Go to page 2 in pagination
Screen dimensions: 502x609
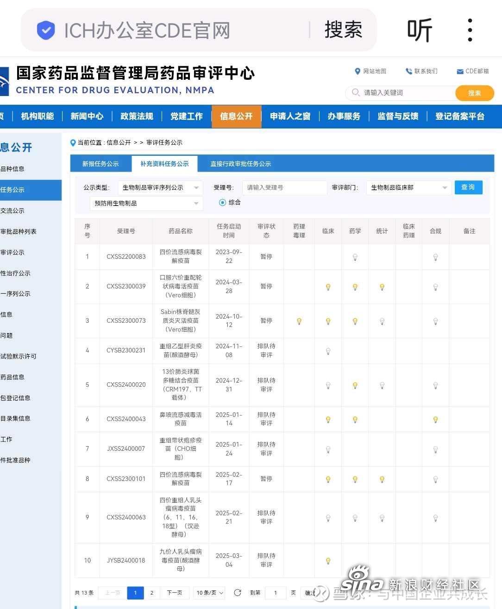152,593
